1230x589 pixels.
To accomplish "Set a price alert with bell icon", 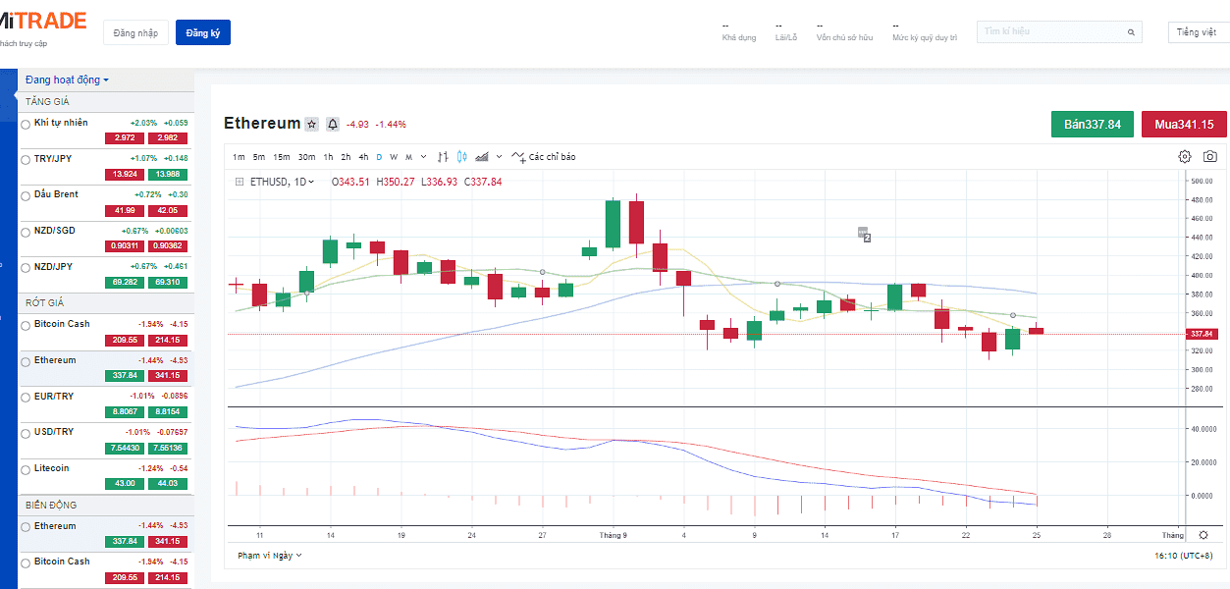I will tap(333, 125).
